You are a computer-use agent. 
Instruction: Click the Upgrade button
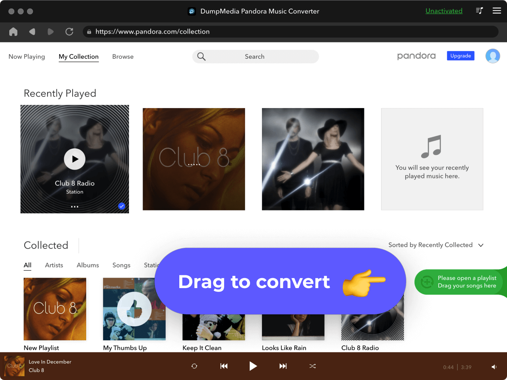click(x=461, y=56)
